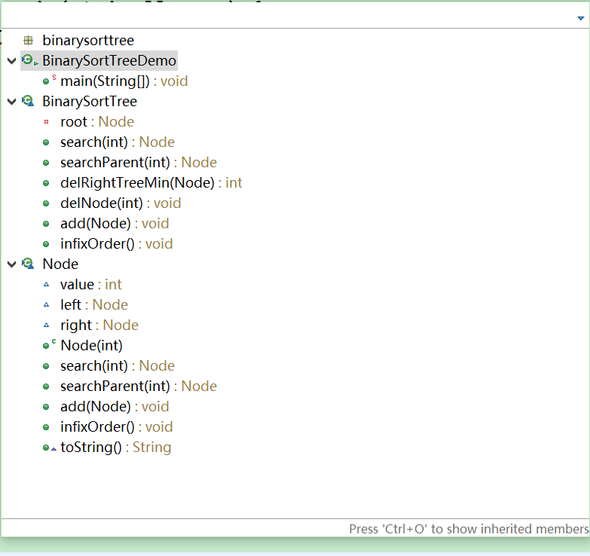Click the Node class icon
Image resolution: width=590 pixels, height=556 pixels.
(28, 264)
